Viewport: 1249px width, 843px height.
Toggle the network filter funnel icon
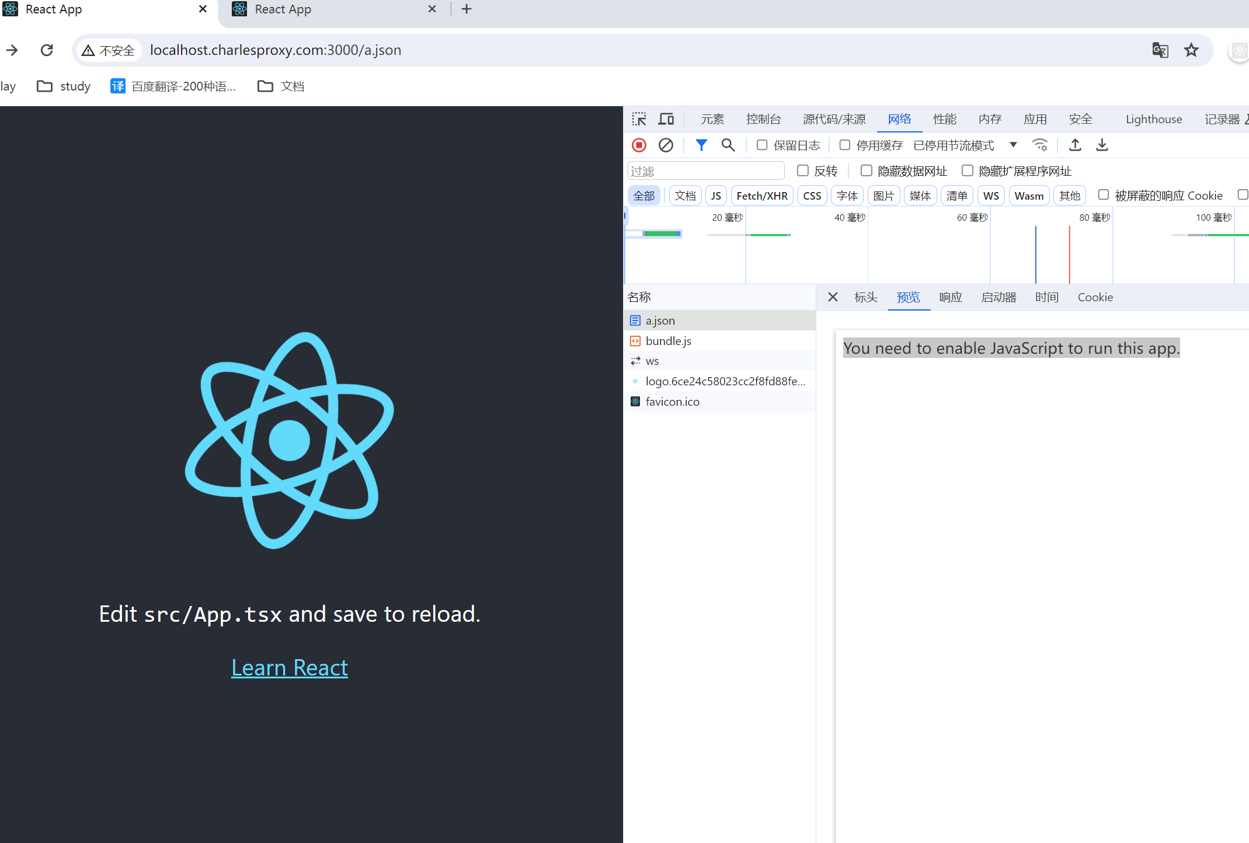(701, 145)
